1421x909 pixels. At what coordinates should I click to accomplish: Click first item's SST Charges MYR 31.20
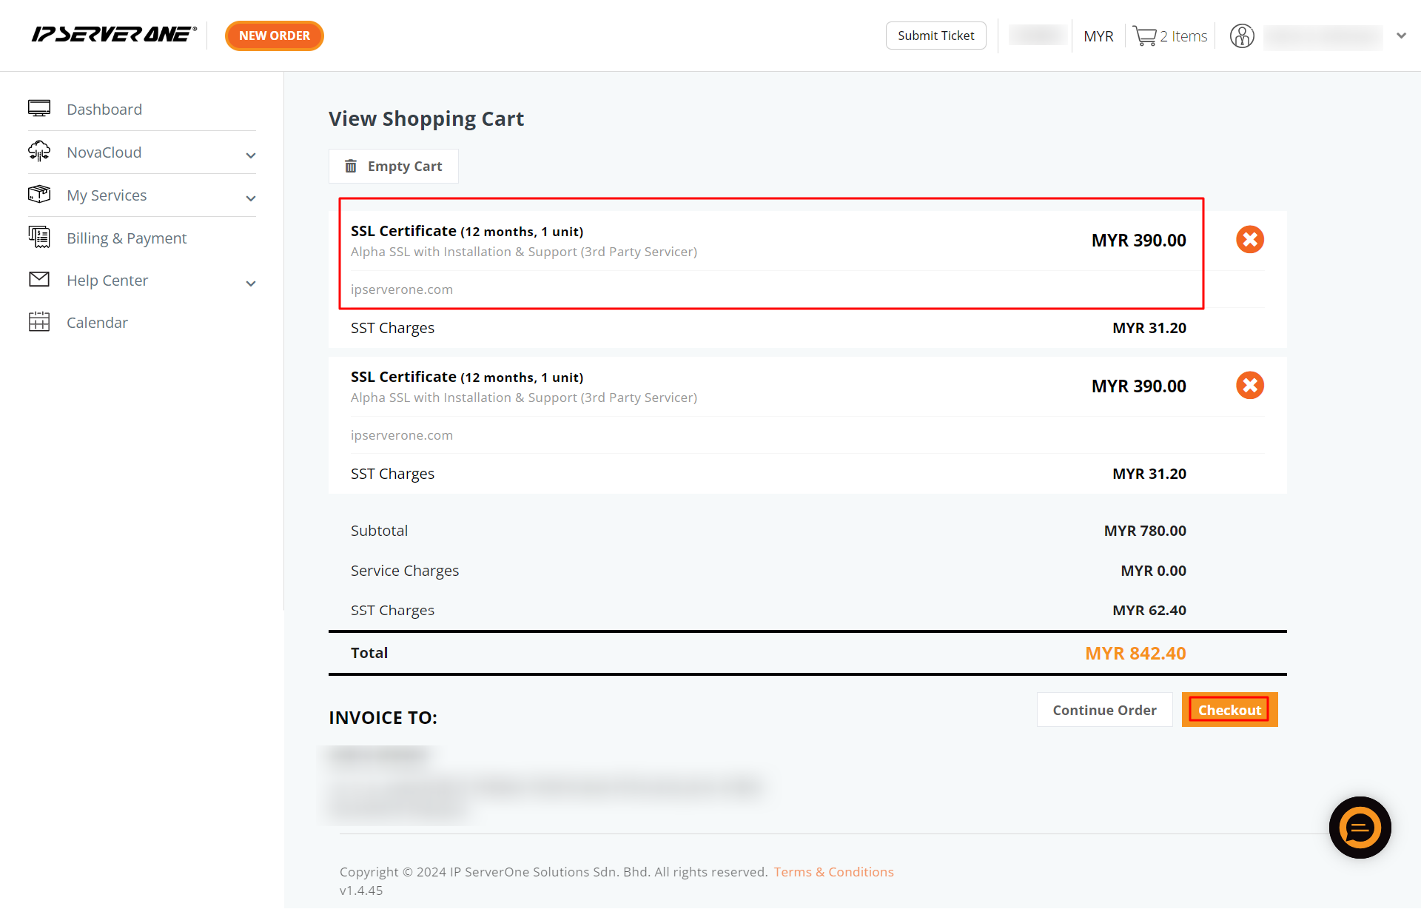pos(1149,328)
